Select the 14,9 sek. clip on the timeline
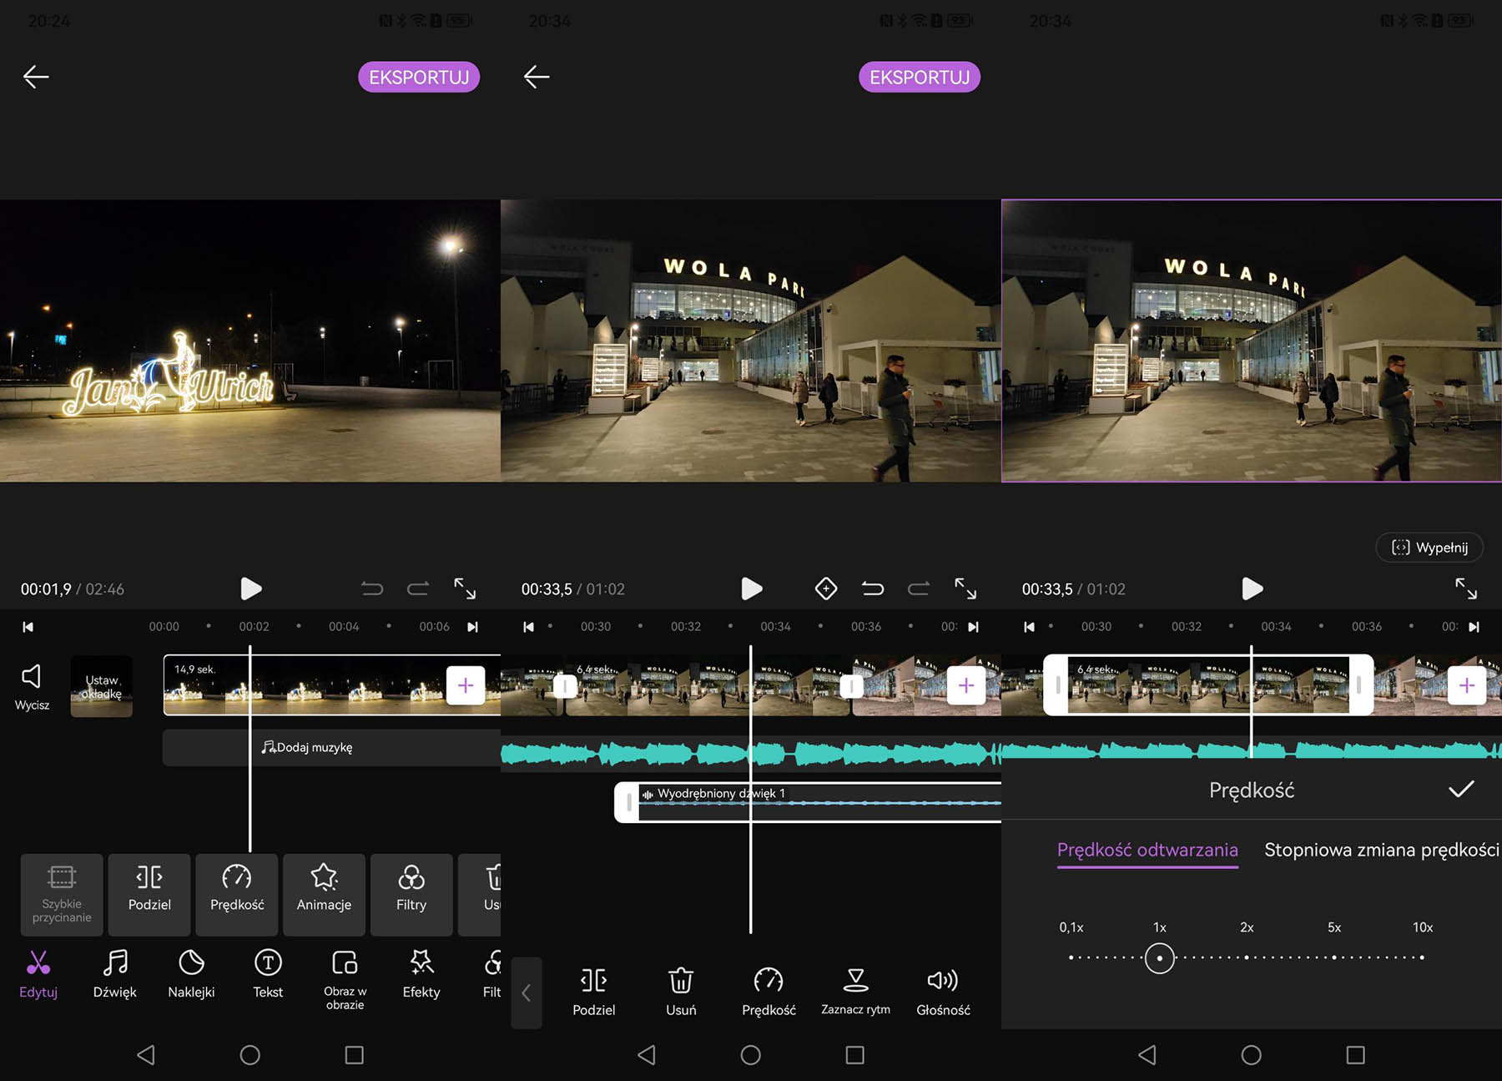The height and width of the screenshot is (1081, 1502). tap(331, 685)
